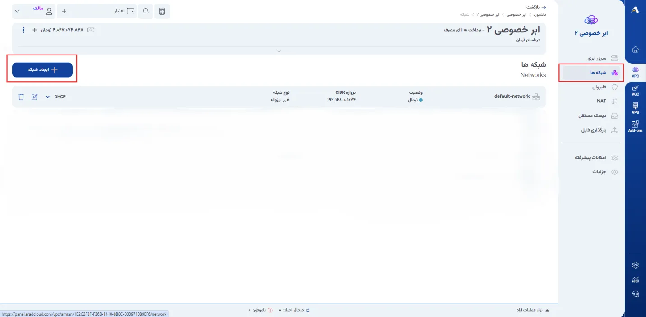This screenshot has height=317, width=646.
Task: Go to the home icon in right rail
Action: pyautogui.click(x=635, y=50)
